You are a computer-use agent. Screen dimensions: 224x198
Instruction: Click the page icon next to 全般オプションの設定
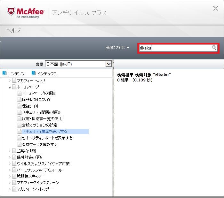[x=20, y=125]
